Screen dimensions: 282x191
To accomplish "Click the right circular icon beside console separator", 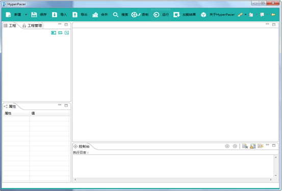I will 235,146.
